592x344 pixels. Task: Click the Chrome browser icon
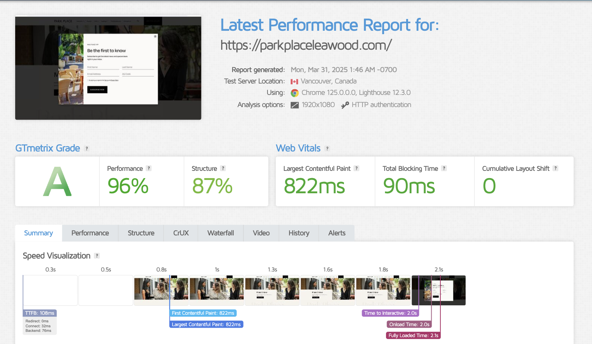tap(294, 93)
